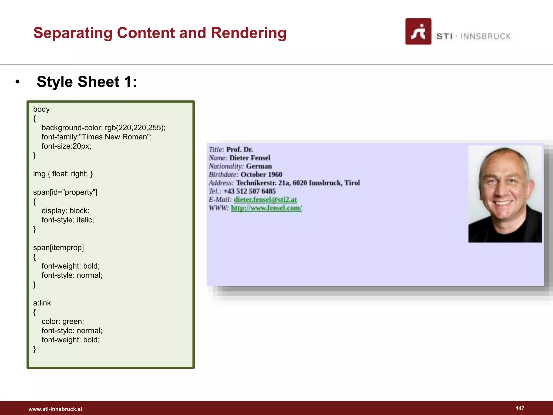Click the 'span[id="property"]' selector
The width and height of the screenshot is (553, 415).
(x=65, y=192)
